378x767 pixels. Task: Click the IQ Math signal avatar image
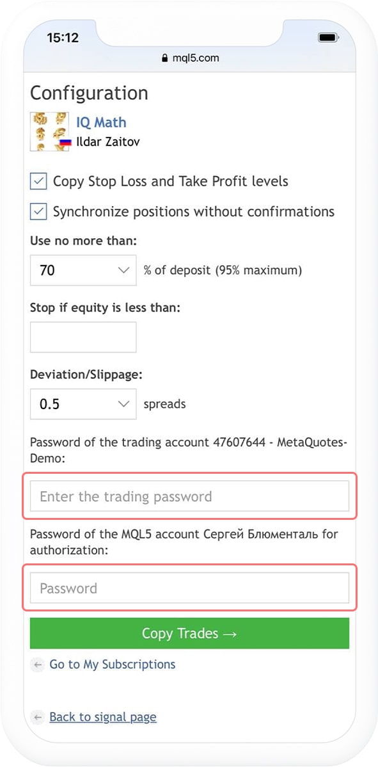49,131
